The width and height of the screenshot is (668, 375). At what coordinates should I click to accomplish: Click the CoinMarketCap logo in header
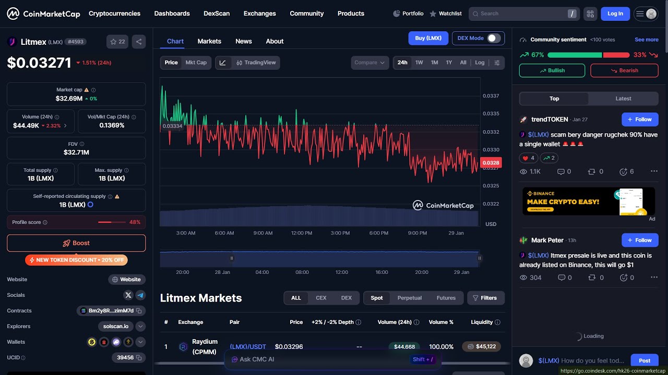(x=43, y=14)
